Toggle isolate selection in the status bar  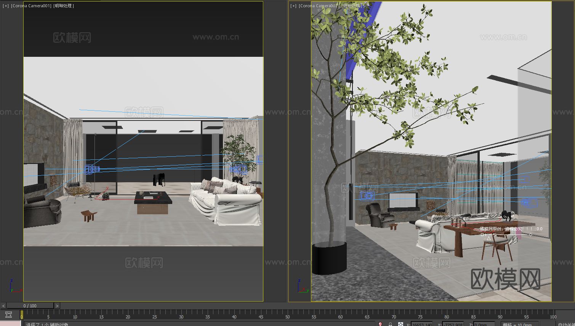click(x=380, y=324)
